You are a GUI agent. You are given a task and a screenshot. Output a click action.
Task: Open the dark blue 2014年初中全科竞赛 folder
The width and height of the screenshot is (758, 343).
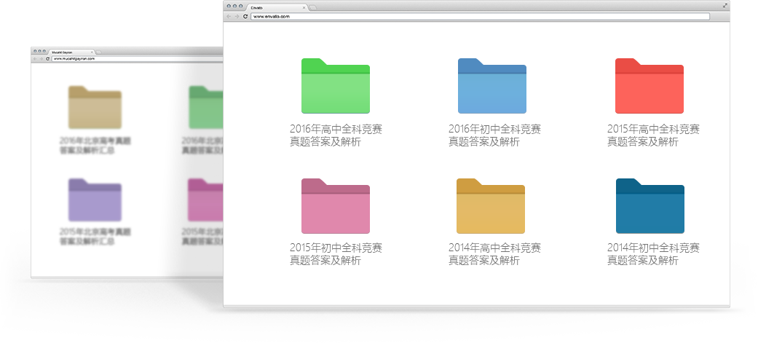650,207
